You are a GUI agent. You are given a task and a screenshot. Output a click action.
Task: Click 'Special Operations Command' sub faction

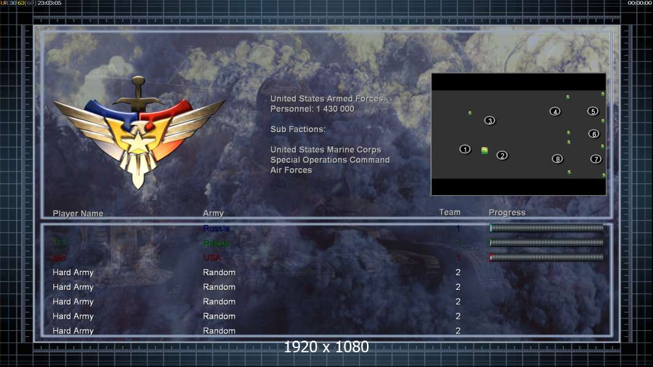click(x=330, y=160)
